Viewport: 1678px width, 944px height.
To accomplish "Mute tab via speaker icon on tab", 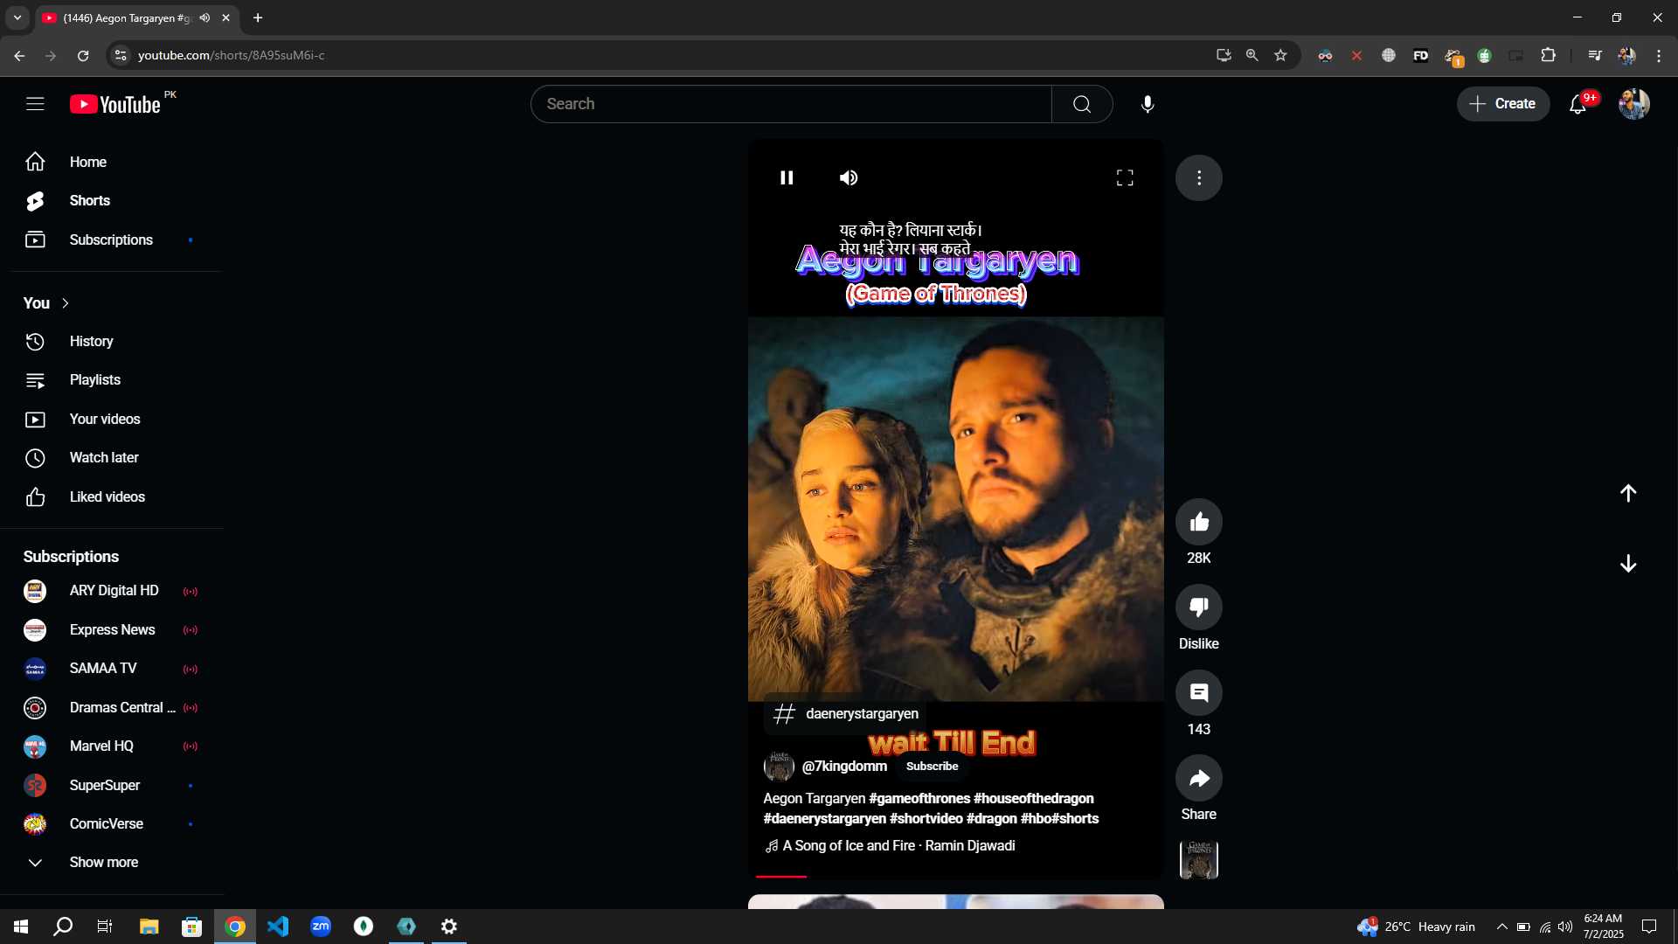I will click(205, 17).
